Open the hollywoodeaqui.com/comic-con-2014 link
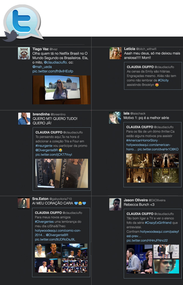This screenshot has height=285, width=183. coord(58,231)
